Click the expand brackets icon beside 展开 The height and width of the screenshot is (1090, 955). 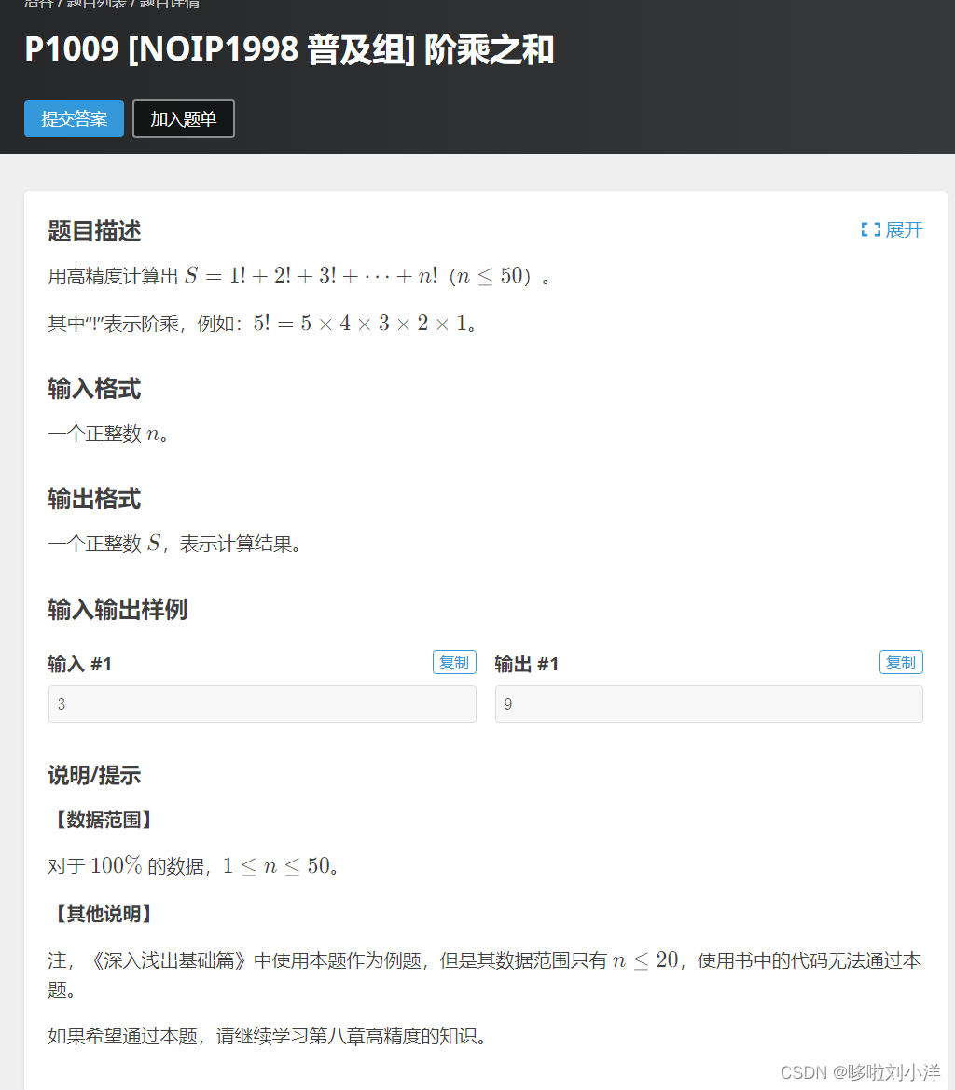tap(868, 229)
